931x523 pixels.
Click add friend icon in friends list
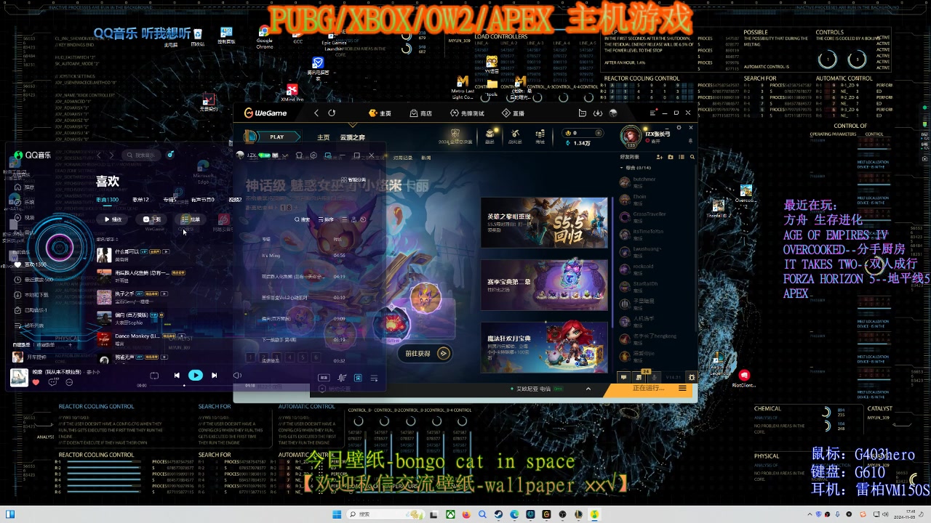coord(660,156)
